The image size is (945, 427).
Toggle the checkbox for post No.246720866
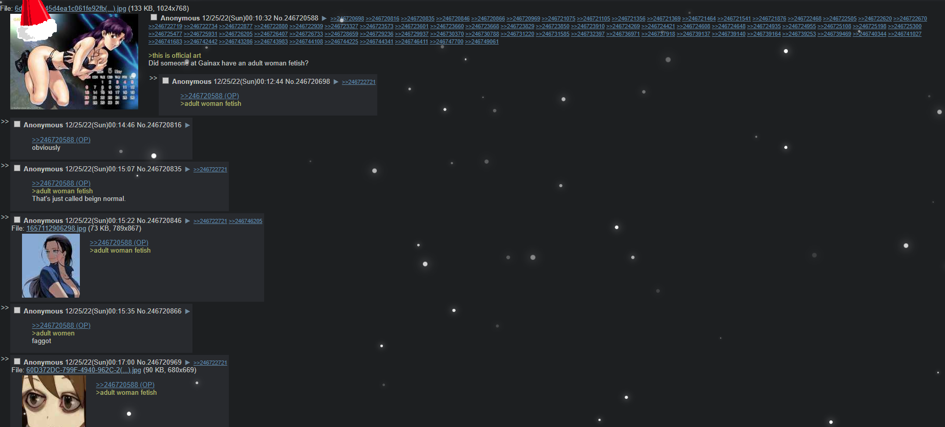point(17,310)
